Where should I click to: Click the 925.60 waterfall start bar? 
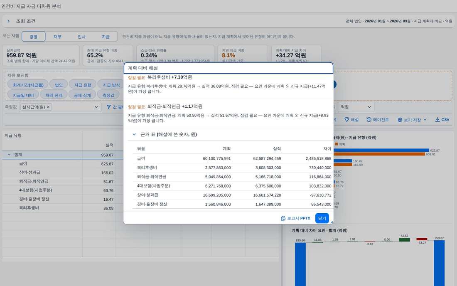(x=300, y=264)
